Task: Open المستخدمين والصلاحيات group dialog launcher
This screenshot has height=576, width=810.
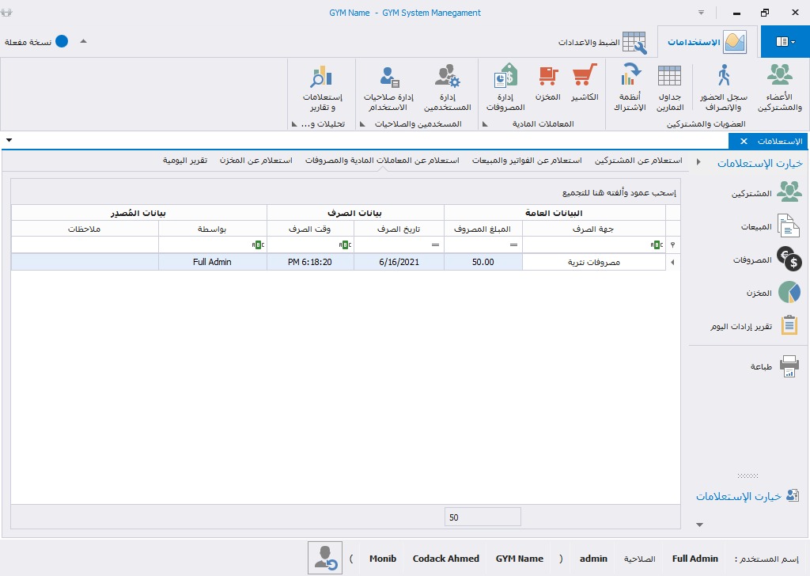Action: (x=362, y=124)
